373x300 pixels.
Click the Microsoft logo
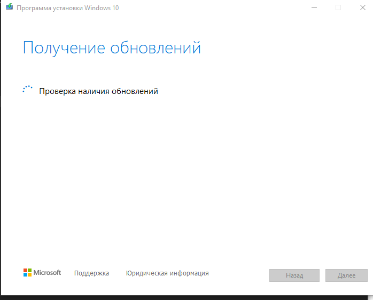(42, 273)
